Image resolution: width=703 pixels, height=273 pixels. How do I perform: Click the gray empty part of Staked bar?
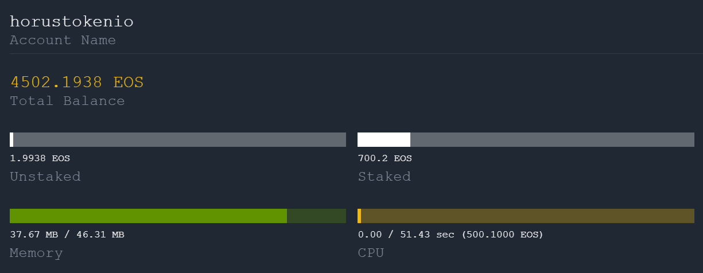click(552, 139)
